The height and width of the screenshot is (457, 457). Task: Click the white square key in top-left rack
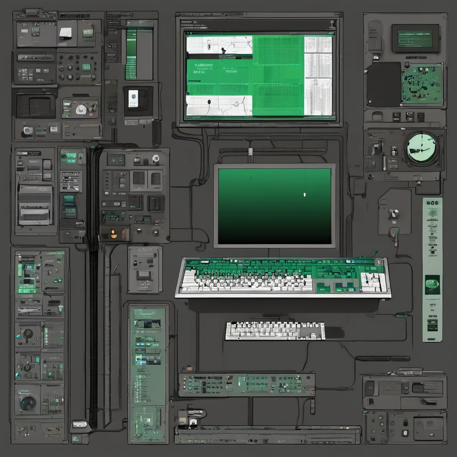point(65,32)
